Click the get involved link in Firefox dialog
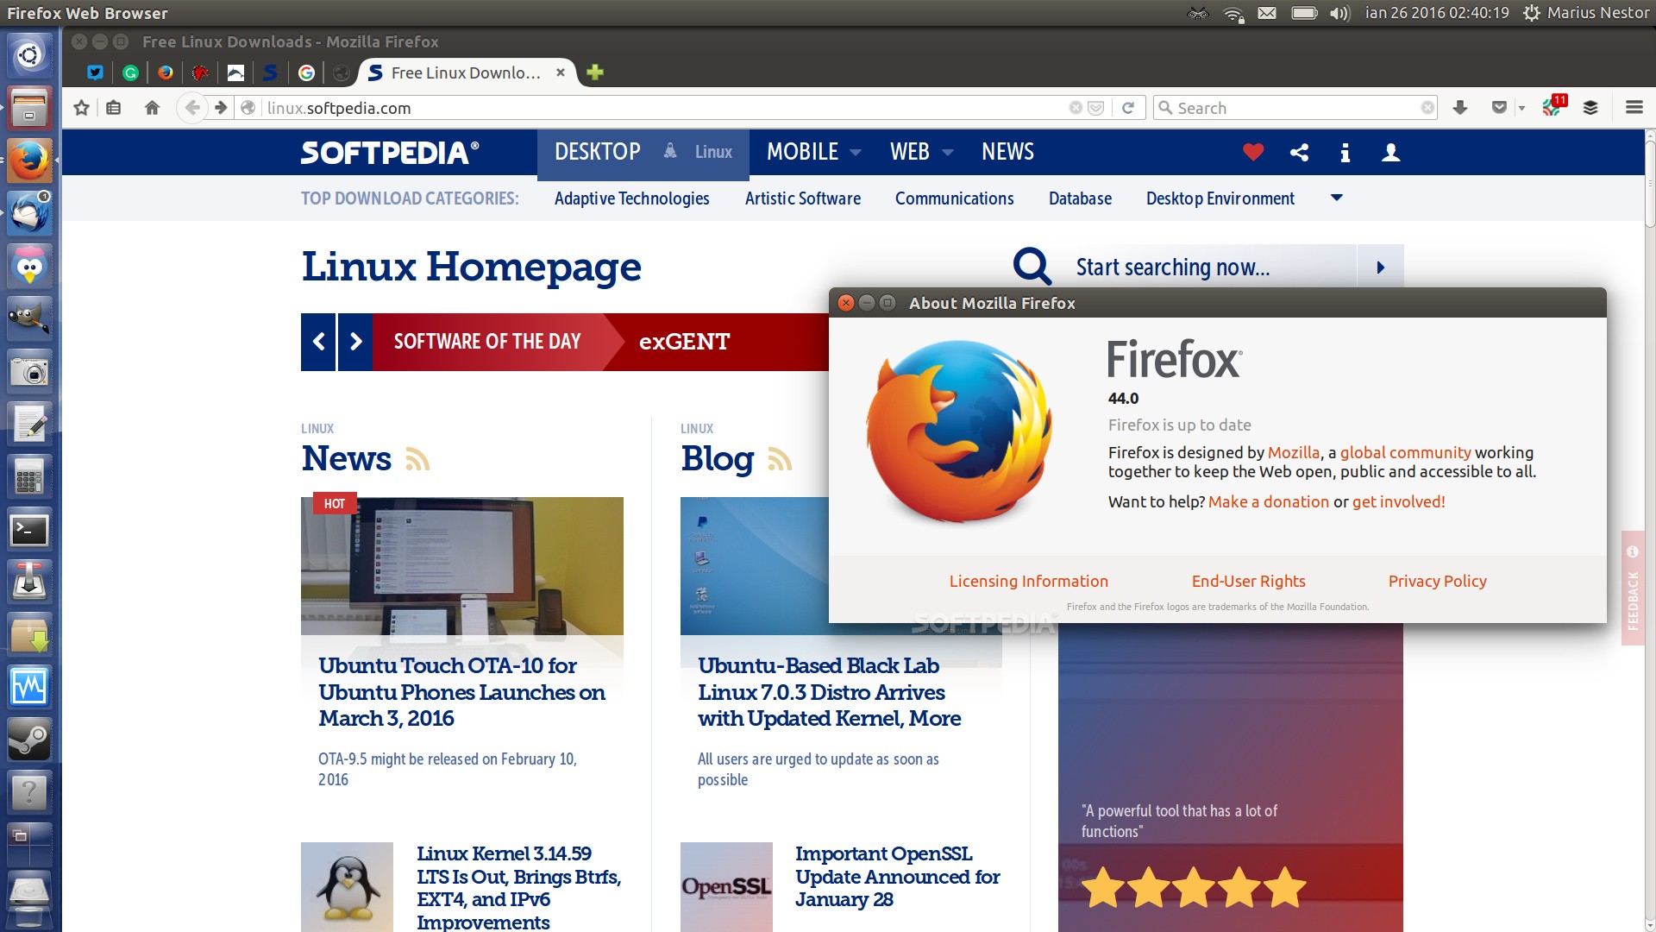The image size is (1656, 932). coord(1396,502)
